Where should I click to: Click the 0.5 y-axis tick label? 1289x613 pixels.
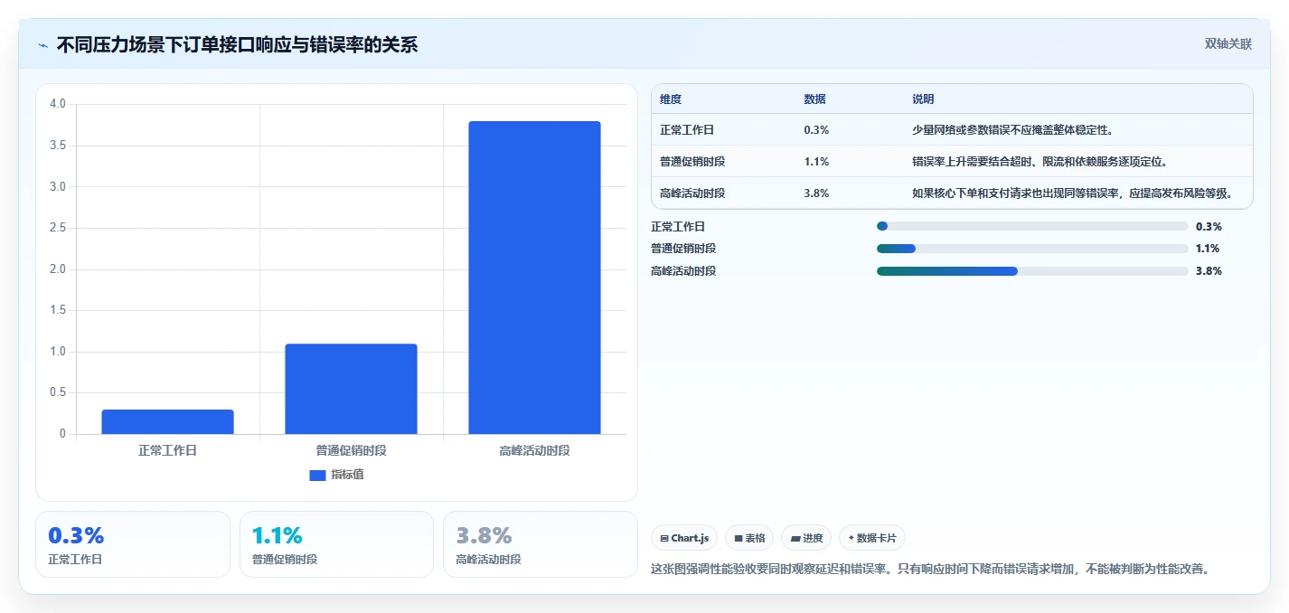tap(58, 392)
